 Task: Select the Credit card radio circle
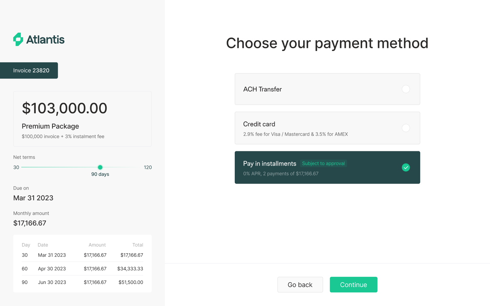(x=406, y=128)
